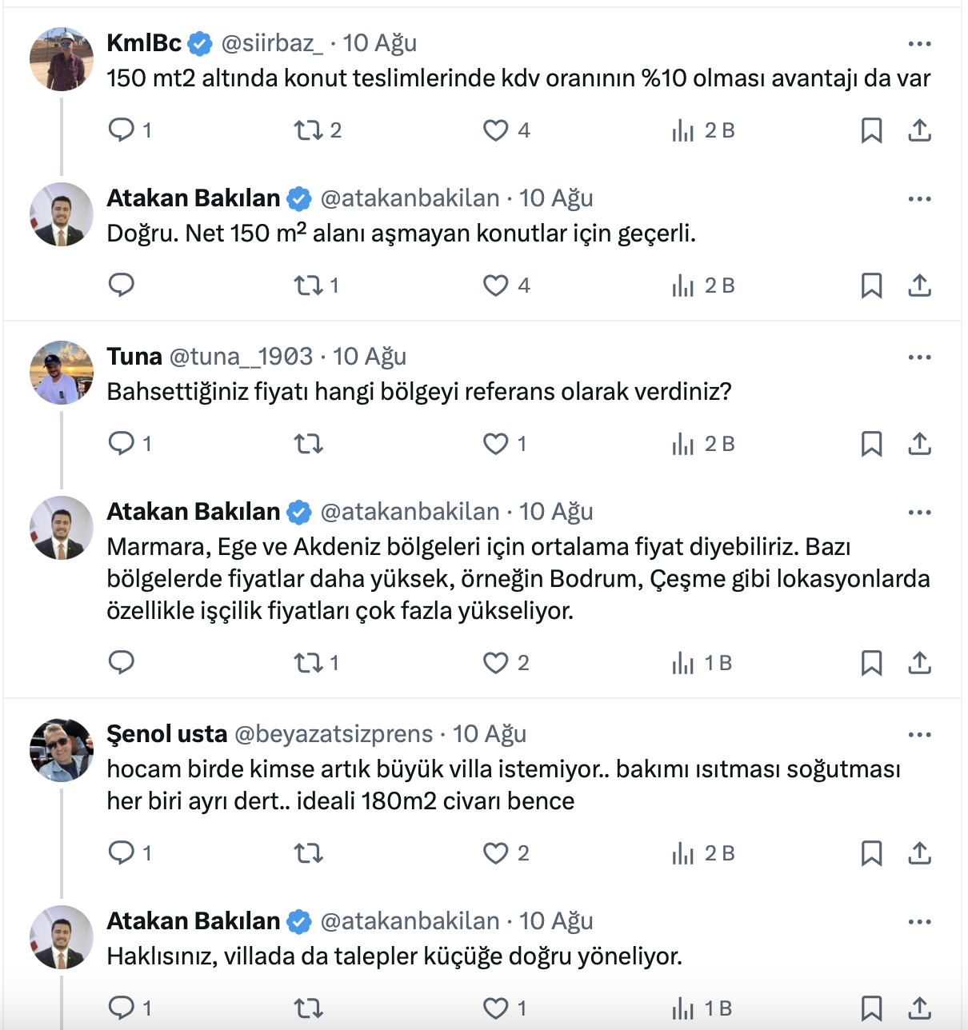Like Şenol usta's villa tweet

[x=496, y=853]
